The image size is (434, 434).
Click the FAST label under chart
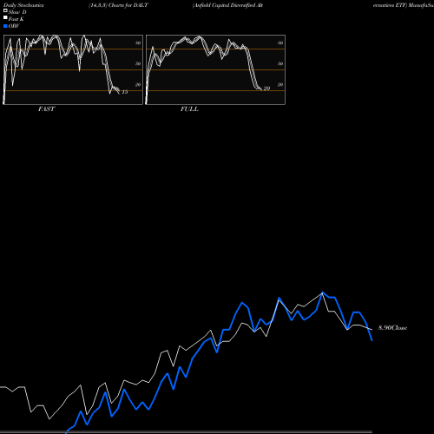(x=46, y=108)
